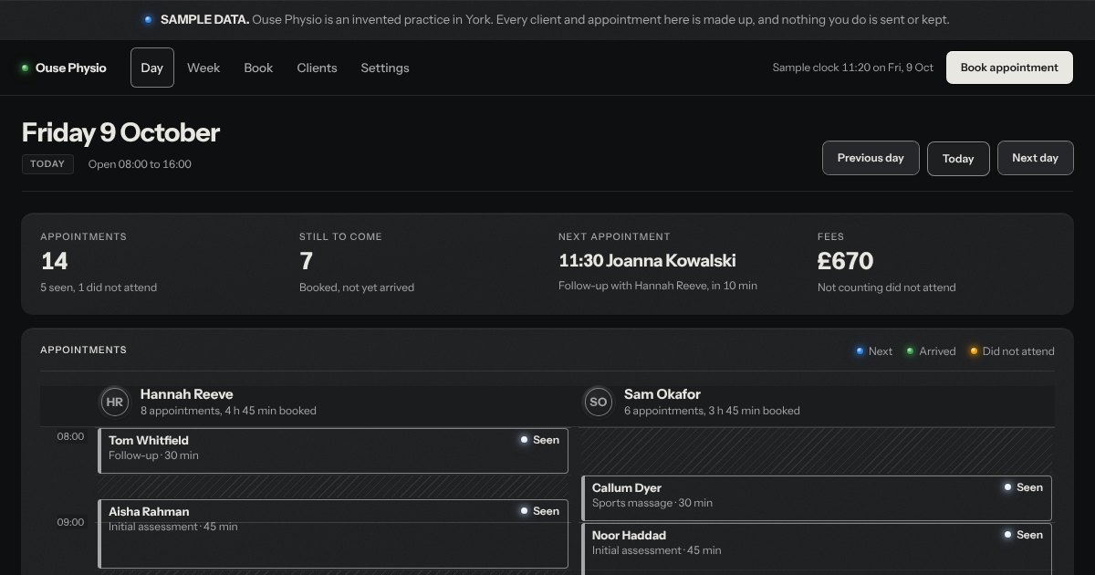Viewport: 1095px width, 575px height.
Task: Switch to the Day tab
Action: [152, 68]
